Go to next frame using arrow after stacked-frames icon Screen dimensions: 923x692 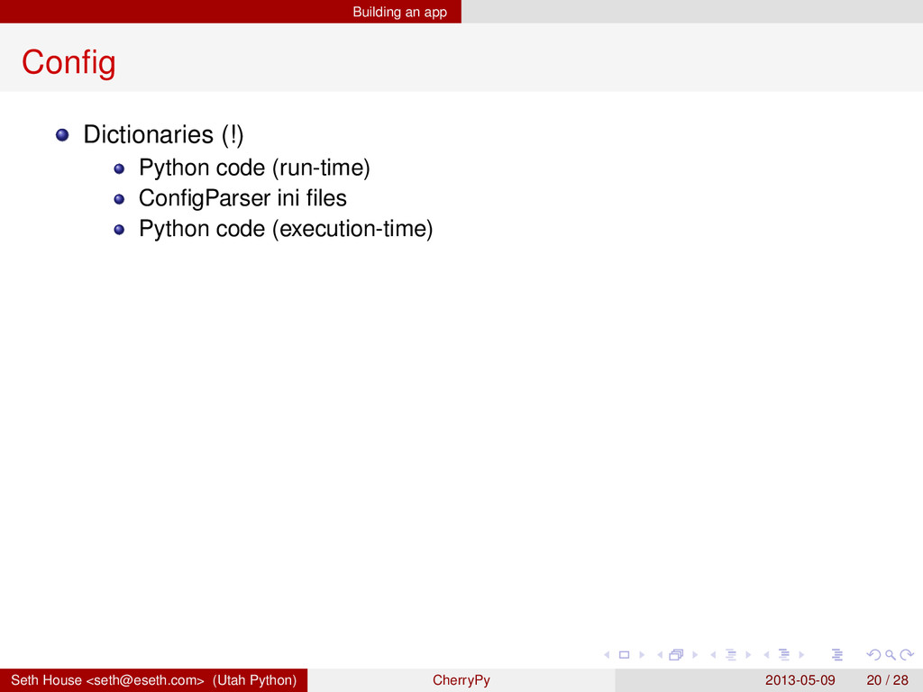tap(695, 654)
